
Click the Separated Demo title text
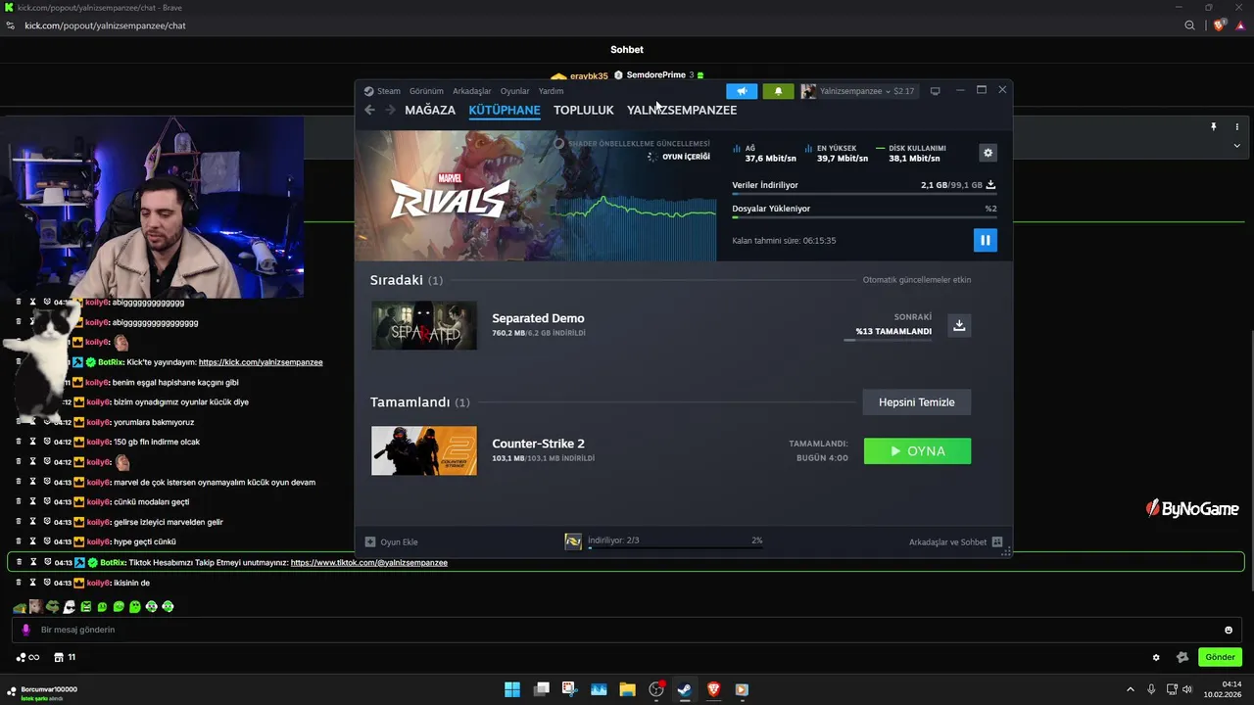point(538,318)
